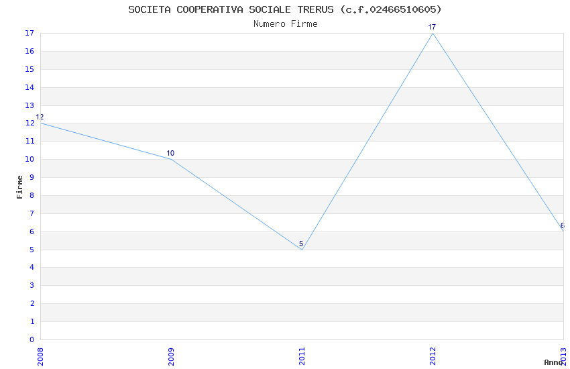Click the y-axis tick label 12
Image resolution: width=570 pixels, height=369 pixels.
[30, 123]
